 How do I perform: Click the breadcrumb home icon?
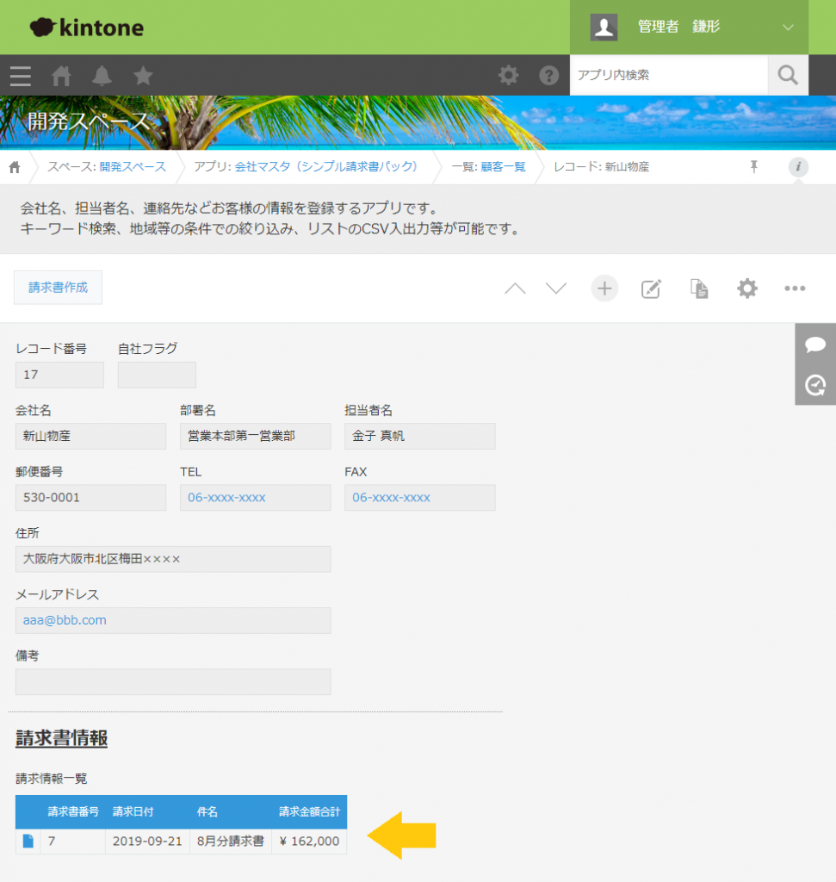(x=15, y=167)
